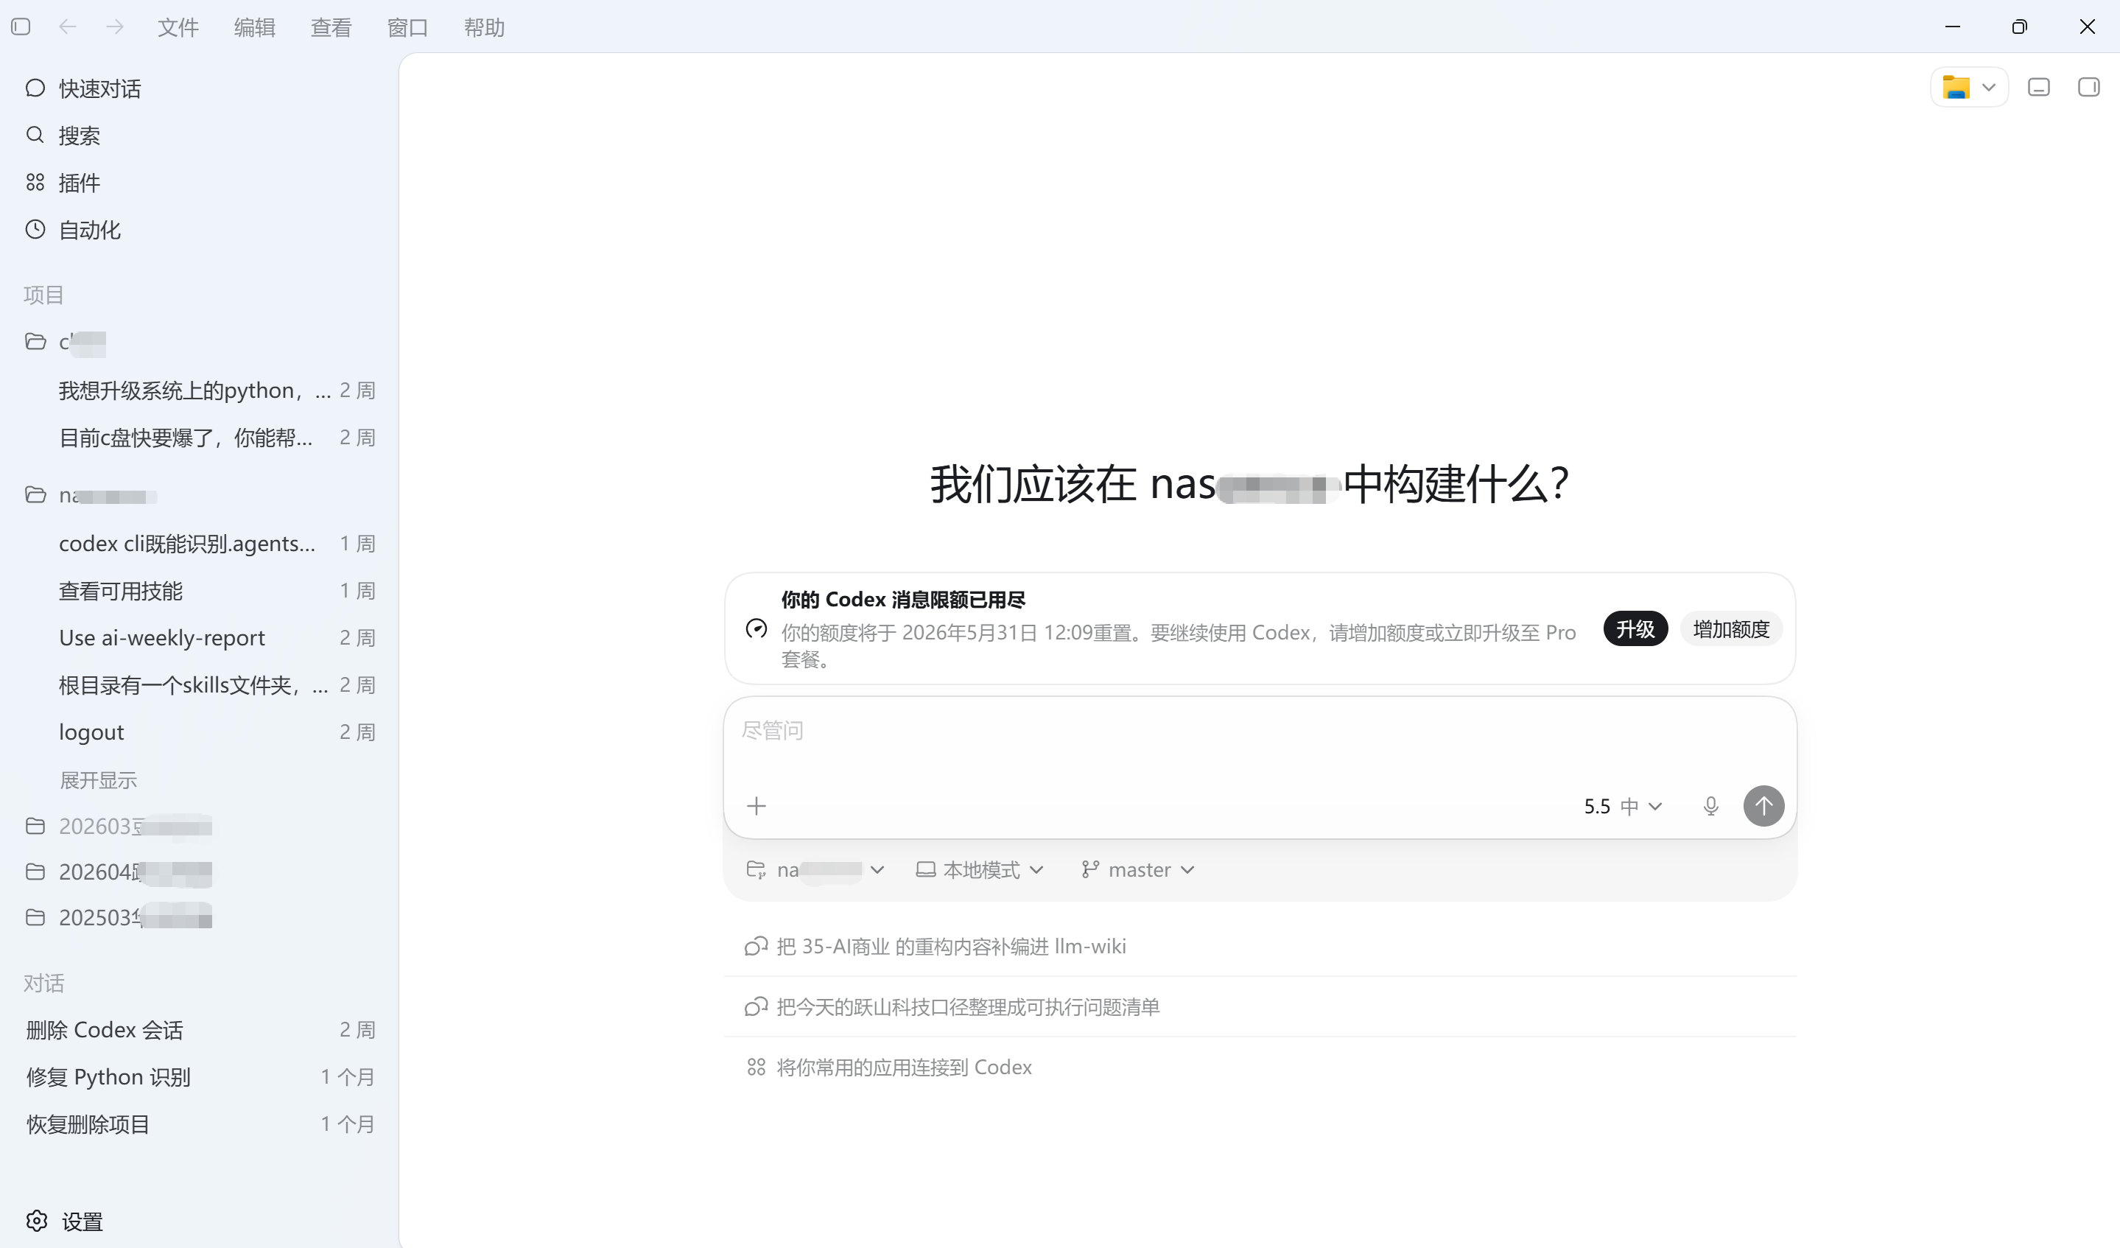Image resolution: width=2120 pixels, height=1248 pixels.
Task: Open the logout conversation
Action: [200, 732]
